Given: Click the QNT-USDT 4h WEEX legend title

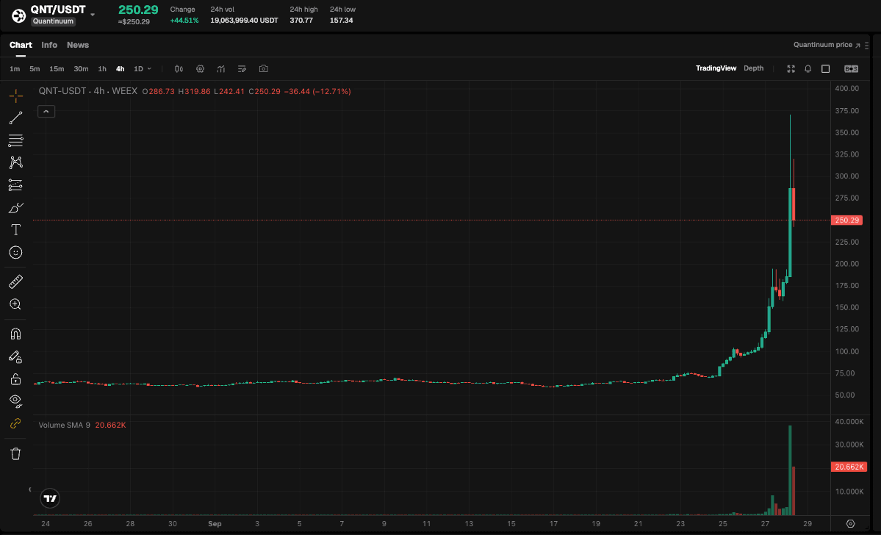Looking at the screenshot, I should pyautogui.click(x=88, y=91).
